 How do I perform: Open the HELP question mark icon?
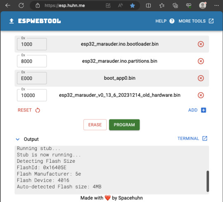(172, 21)
